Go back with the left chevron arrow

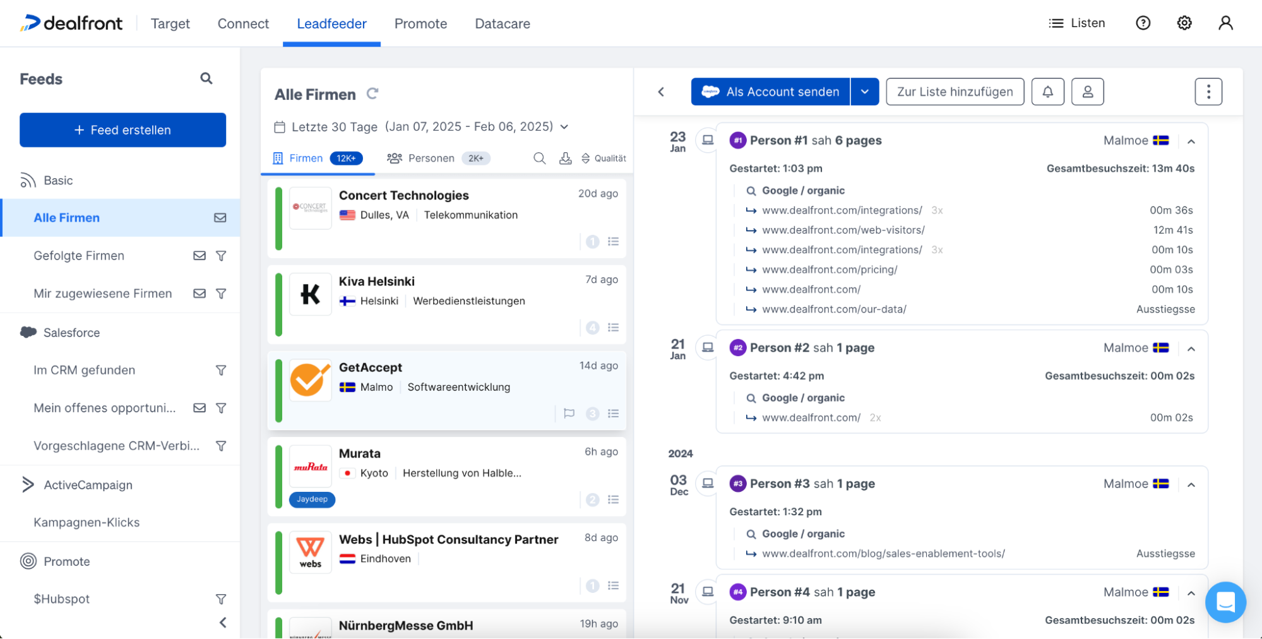tap(661, 92)
